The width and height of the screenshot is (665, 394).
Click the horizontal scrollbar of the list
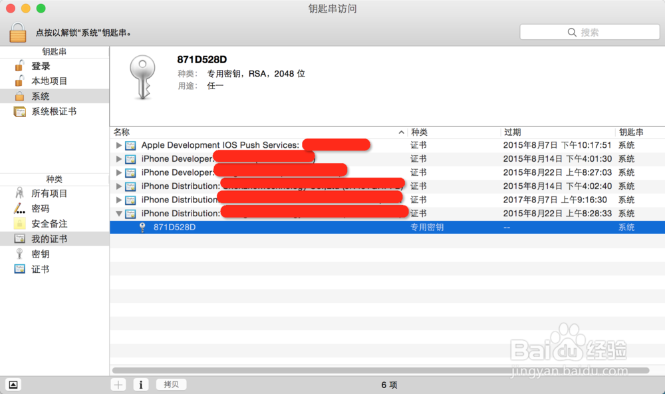[x=380, y=371]
